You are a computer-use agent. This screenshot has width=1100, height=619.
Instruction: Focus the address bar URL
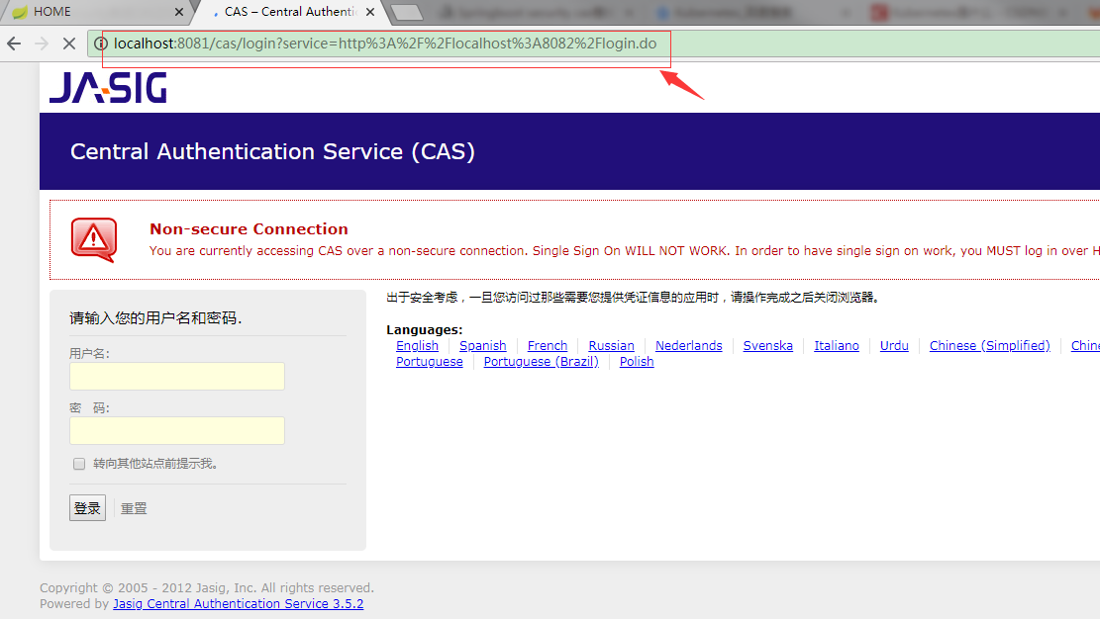point(385,44)
